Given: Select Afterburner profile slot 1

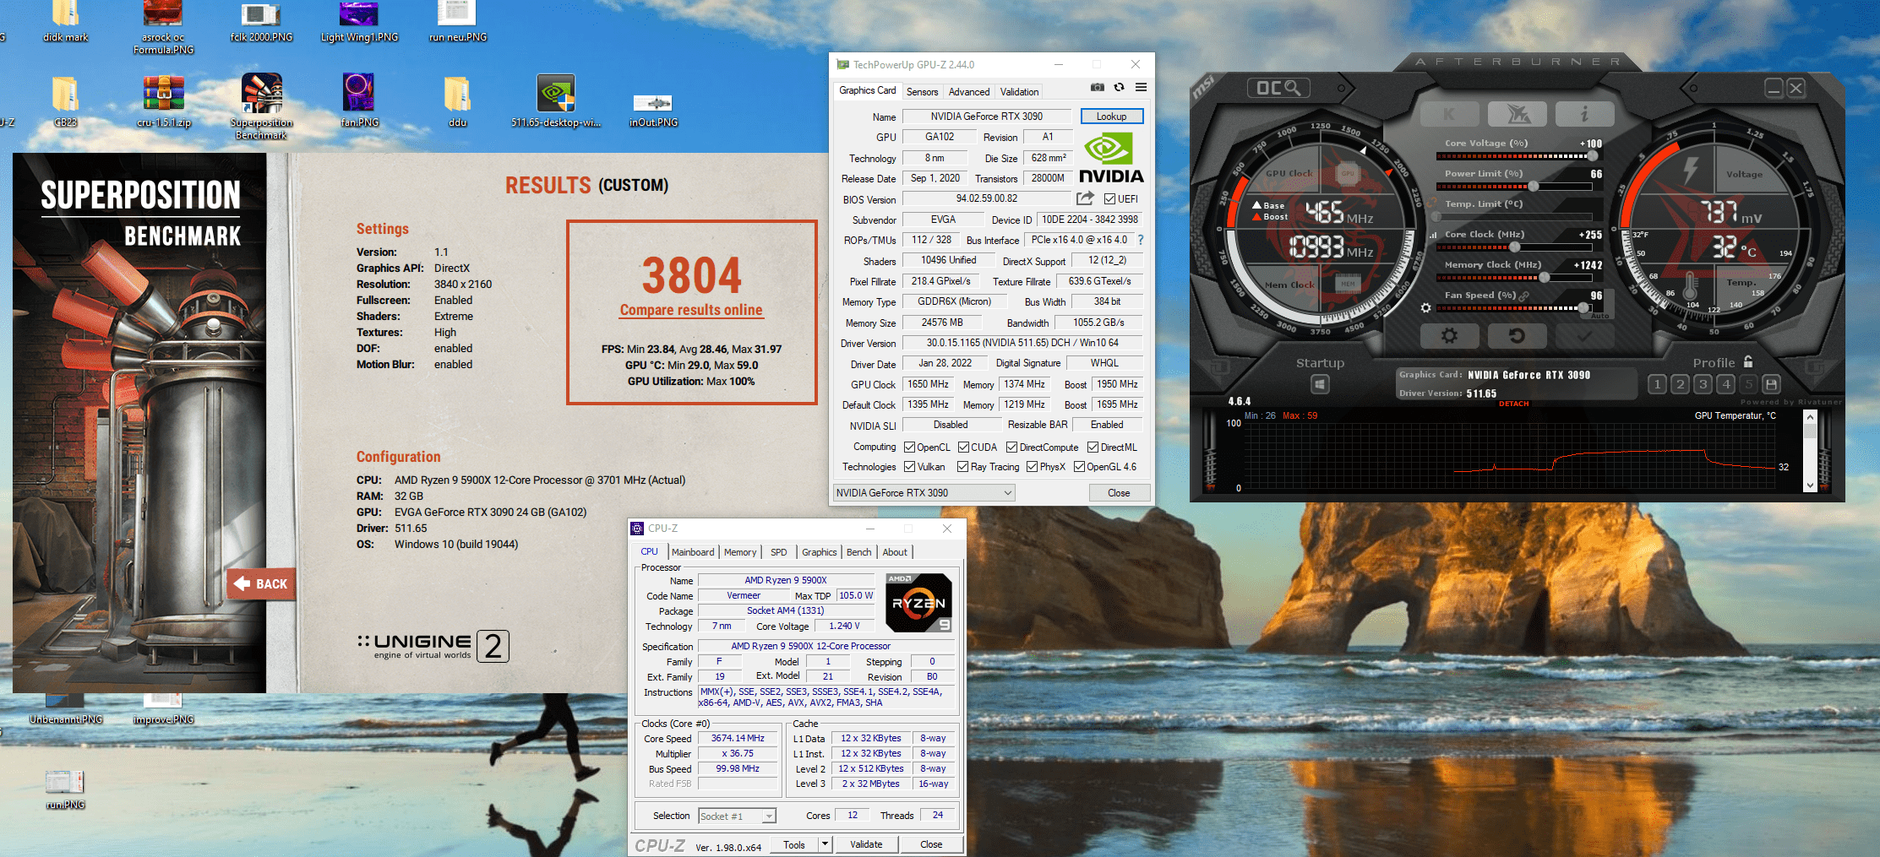Looking at the screenshot, I should pos(1657,384).
